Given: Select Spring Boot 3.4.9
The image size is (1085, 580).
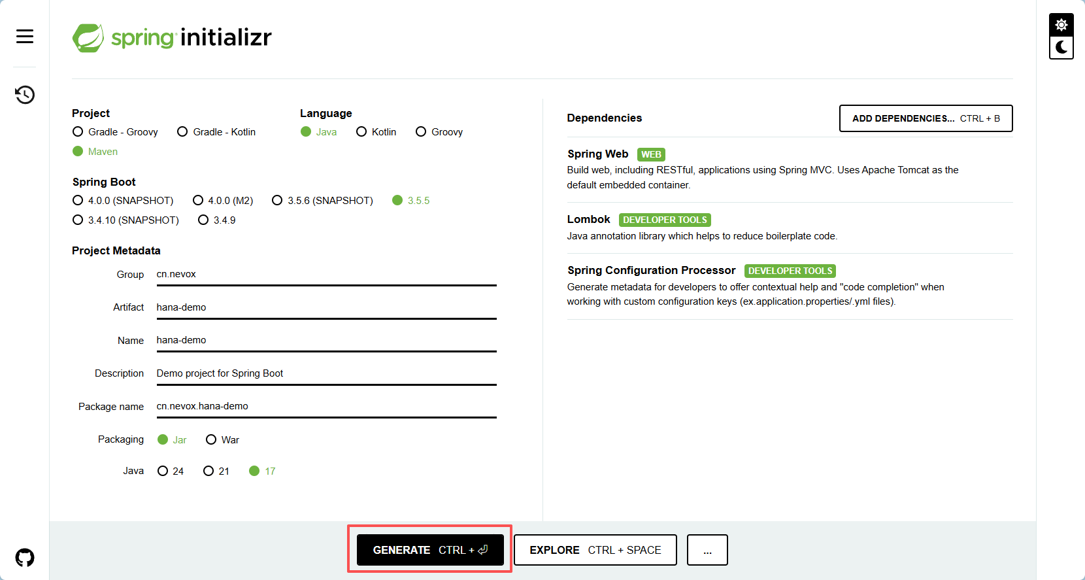Looking at the screenshot, I should pos(217,220).
